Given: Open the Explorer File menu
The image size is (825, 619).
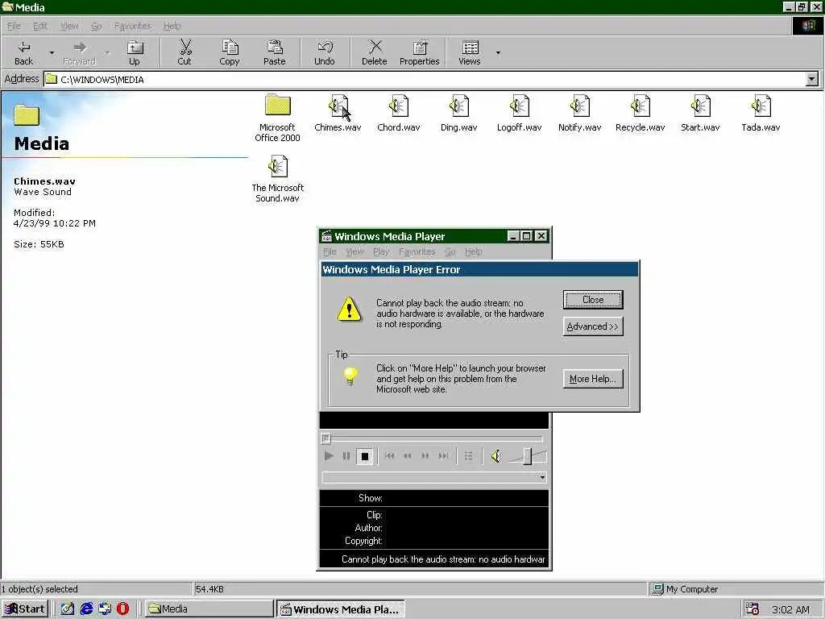Looking at the screenshot, I should tap(14, 26).
